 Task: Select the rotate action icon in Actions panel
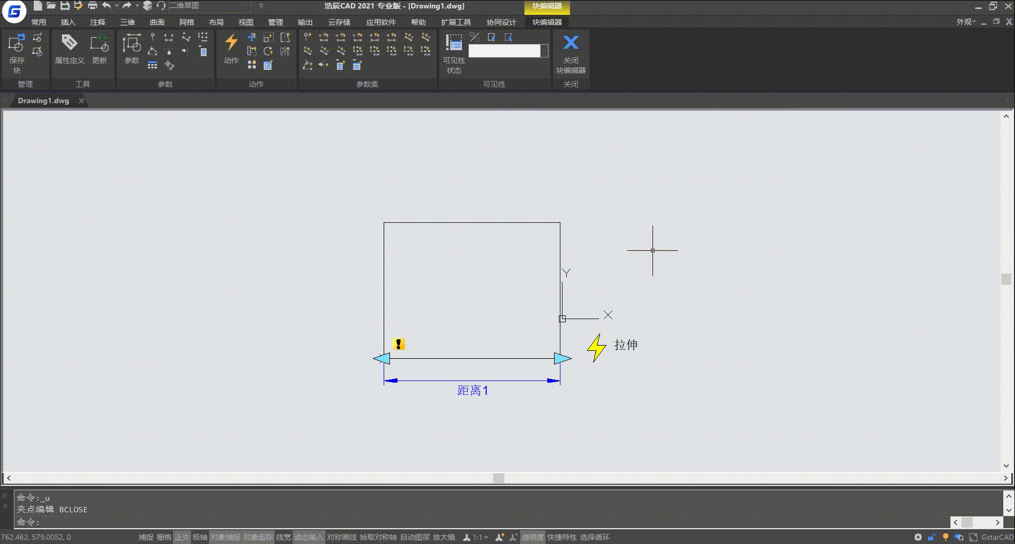[x=268, y=51]
